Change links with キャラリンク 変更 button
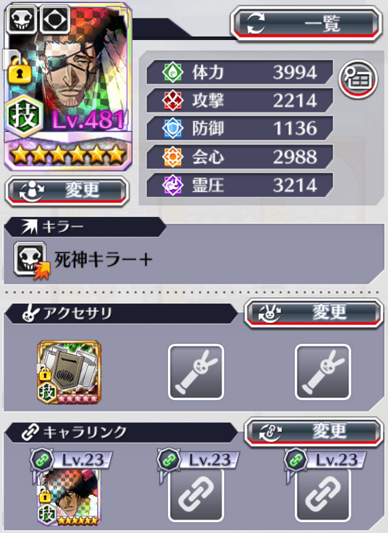The image size is (388, 533). point(313,432)
